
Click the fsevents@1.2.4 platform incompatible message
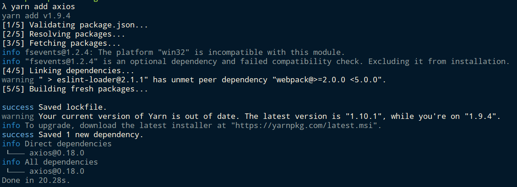coord(185,52)
